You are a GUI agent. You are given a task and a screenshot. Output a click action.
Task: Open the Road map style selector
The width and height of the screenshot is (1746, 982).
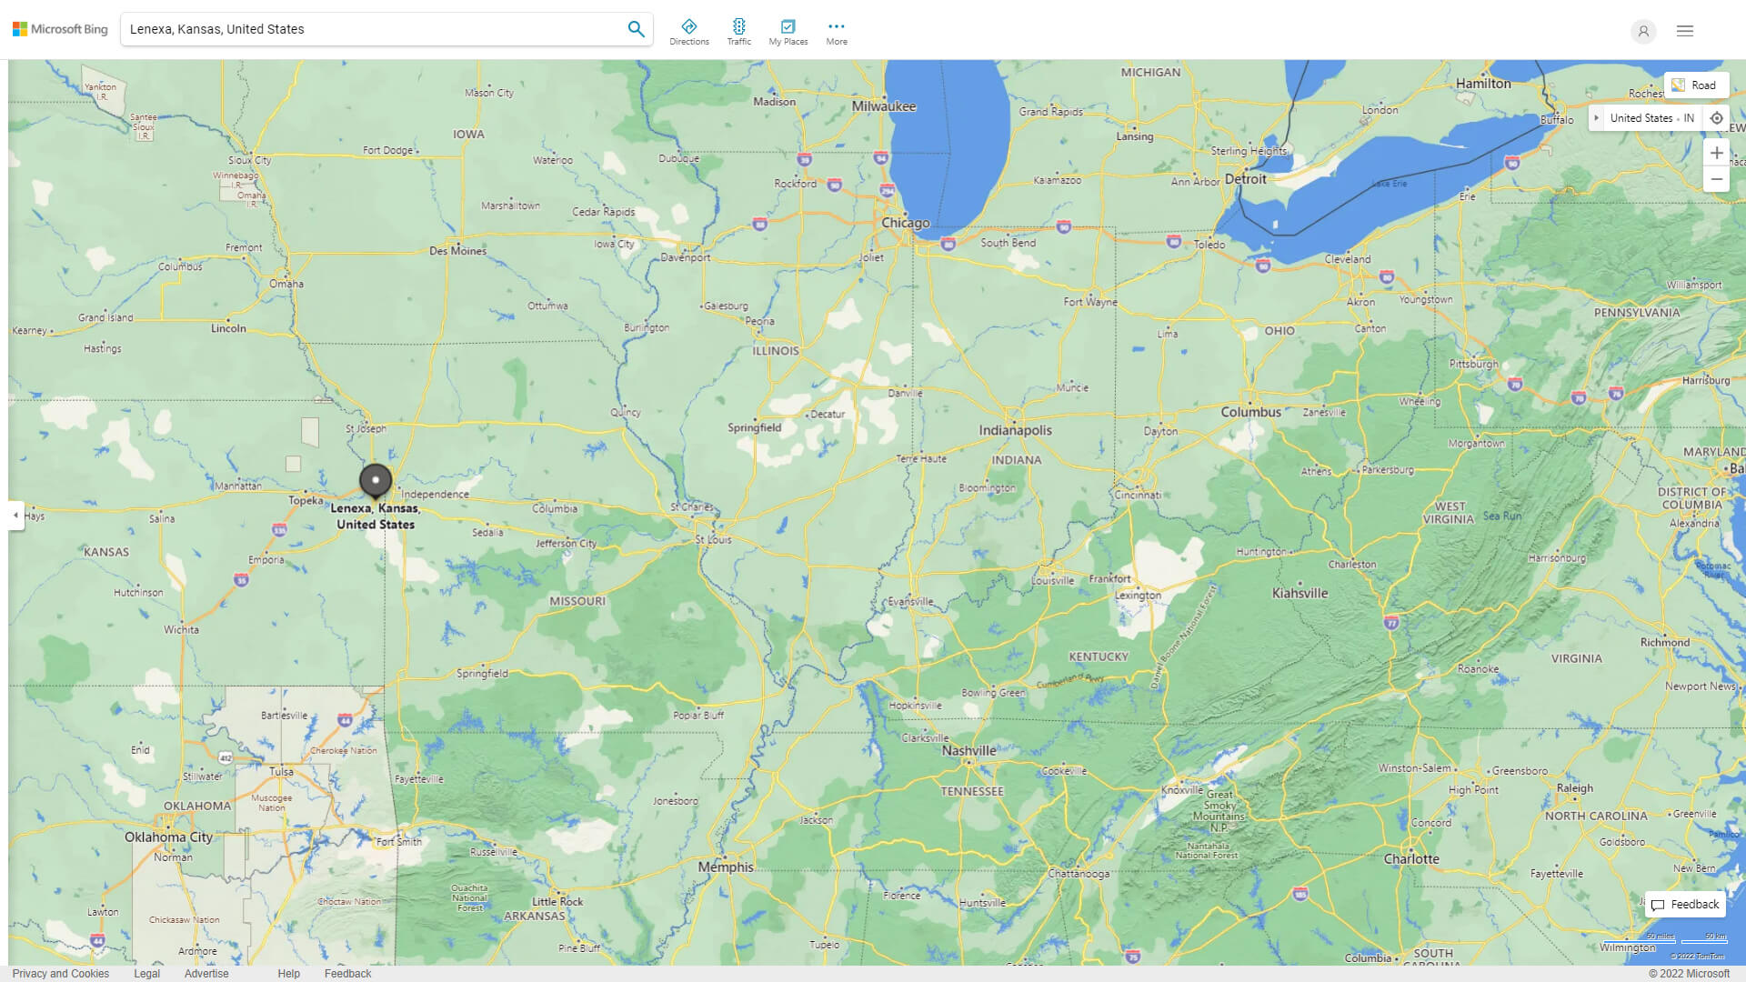click(1695, 85)
